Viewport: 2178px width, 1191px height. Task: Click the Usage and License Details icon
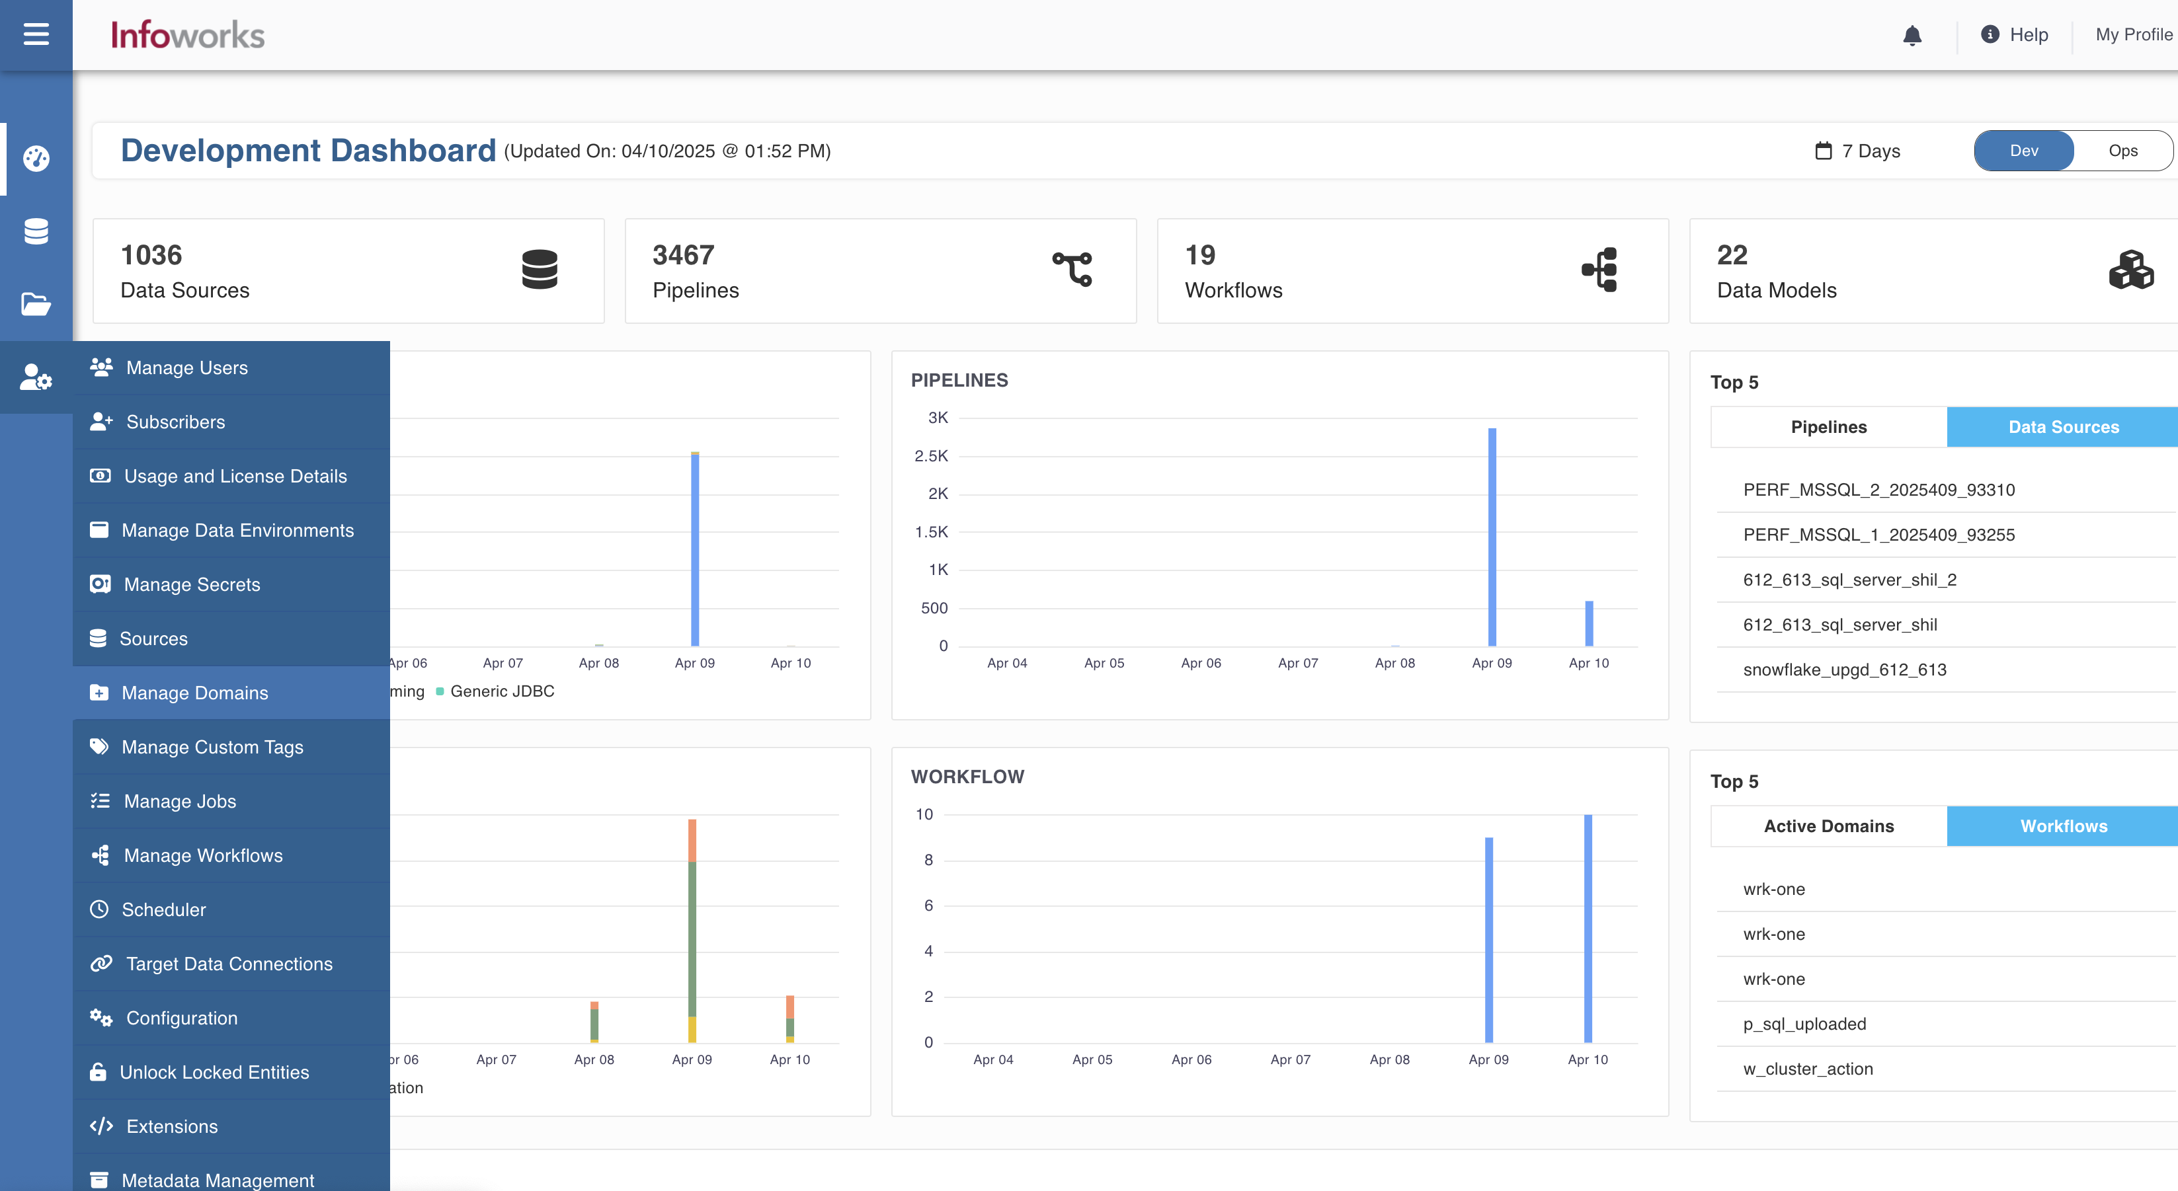pyautogui.click(x=101, y=475)
